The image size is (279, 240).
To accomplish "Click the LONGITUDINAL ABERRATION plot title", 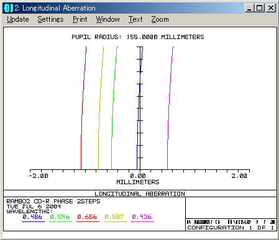I will (x=140, y=193).
